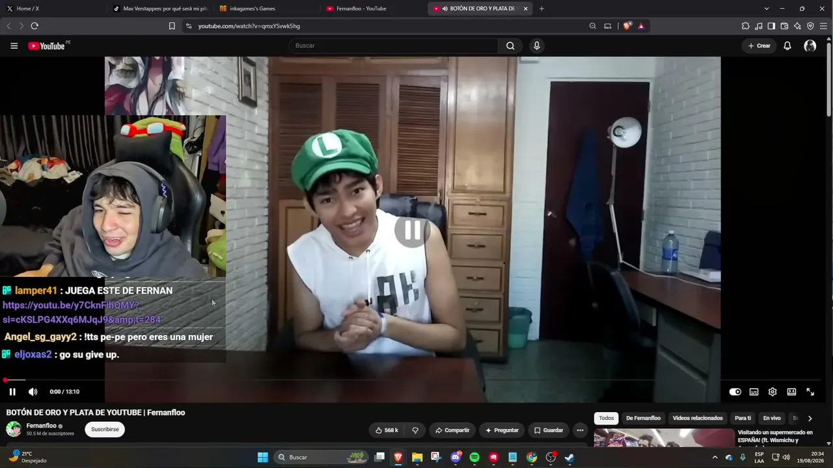Open more video actions ellipsis menu

tap(580, 430)
